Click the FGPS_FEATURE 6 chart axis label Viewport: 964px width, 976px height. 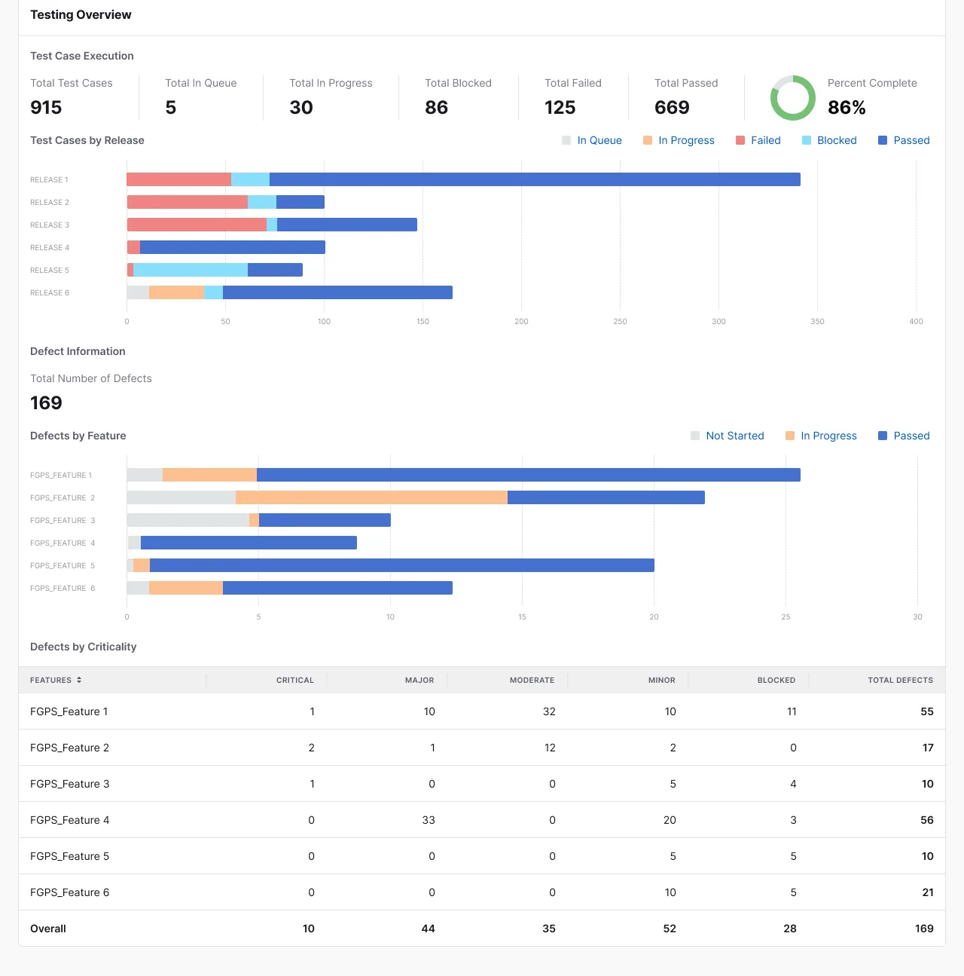click(63, 588)
